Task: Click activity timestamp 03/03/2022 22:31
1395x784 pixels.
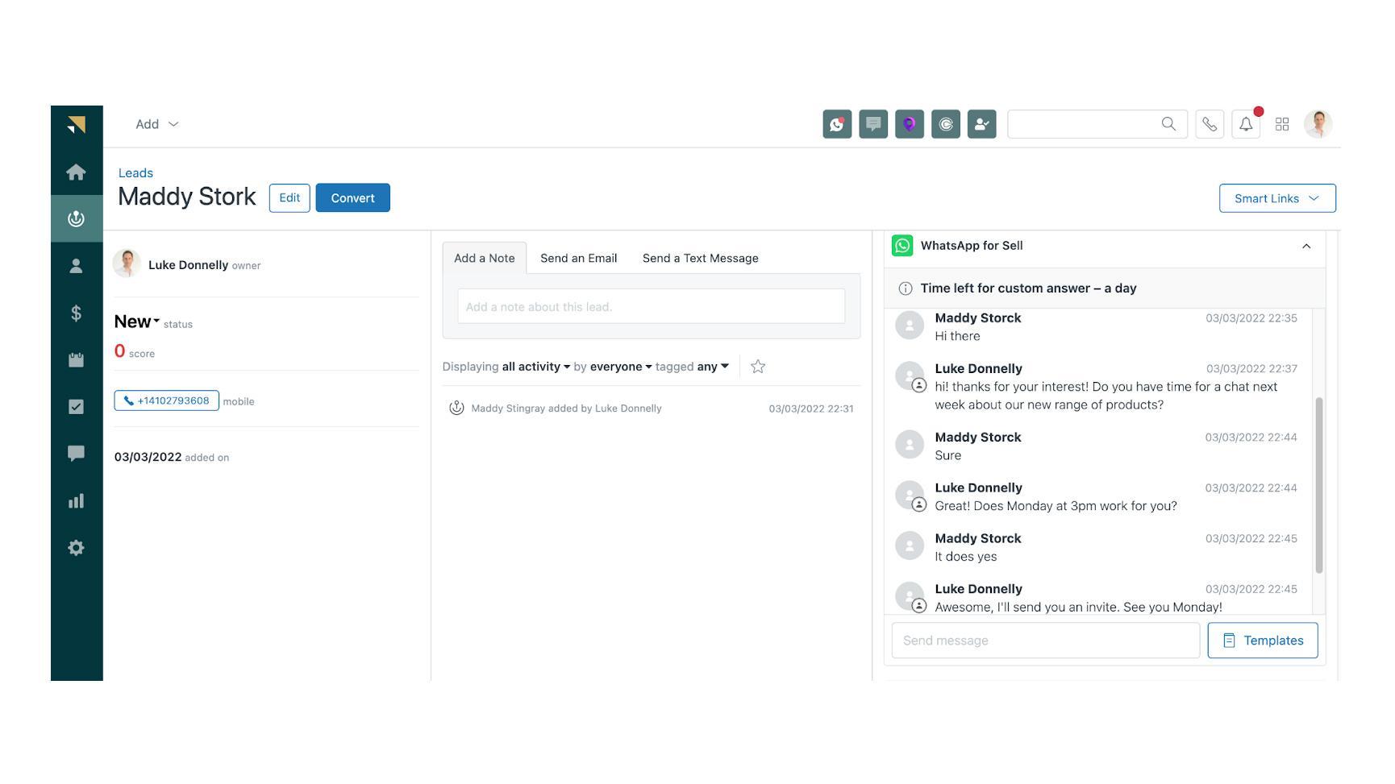Action: [x=810, y=409]
